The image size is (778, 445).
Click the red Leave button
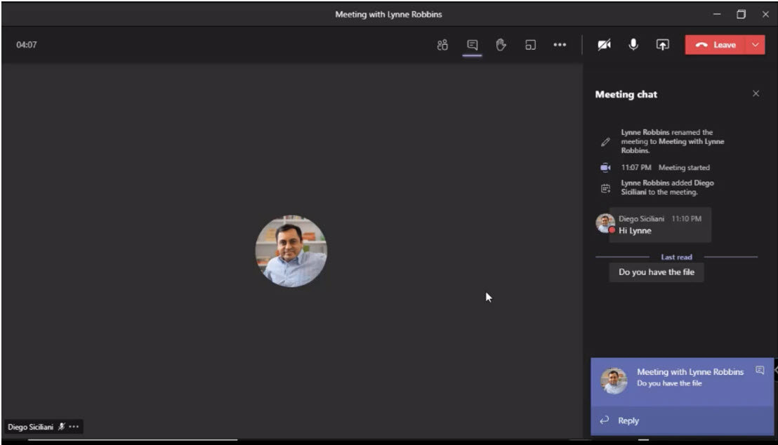click(716, 45)
